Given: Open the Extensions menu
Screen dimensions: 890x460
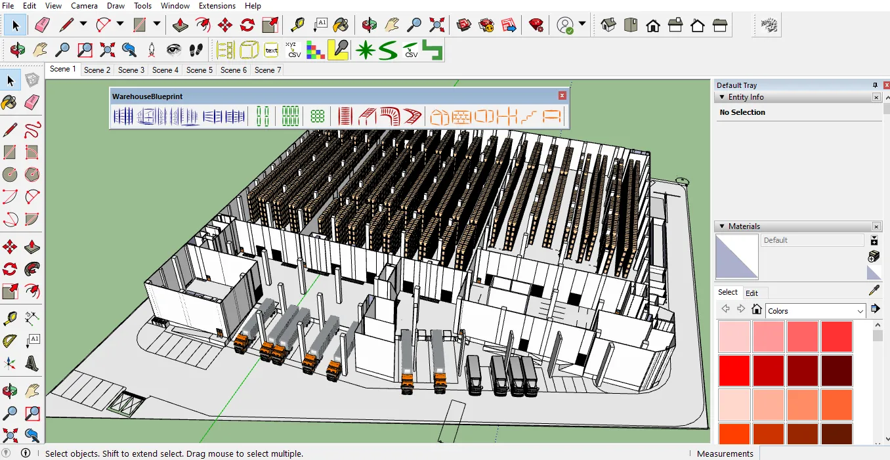Looking at the screenshot, I should point(217,5).
